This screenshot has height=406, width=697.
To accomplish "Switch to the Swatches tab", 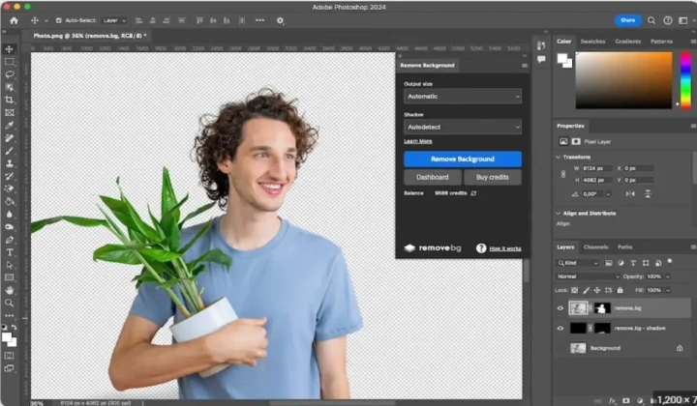I will [x=592, y=42].
